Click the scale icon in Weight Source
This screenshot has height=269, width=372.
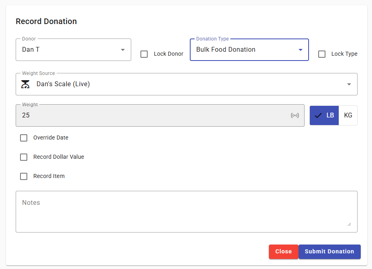[x=26, y=84]
